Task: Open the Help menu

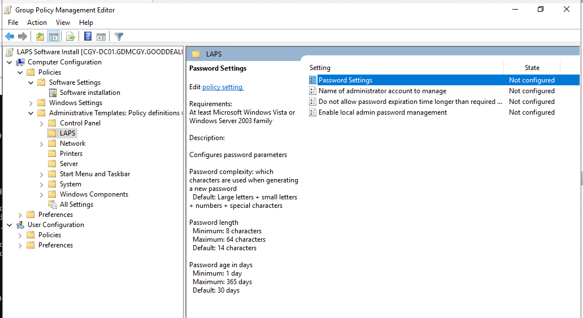Action: (86, 23)
